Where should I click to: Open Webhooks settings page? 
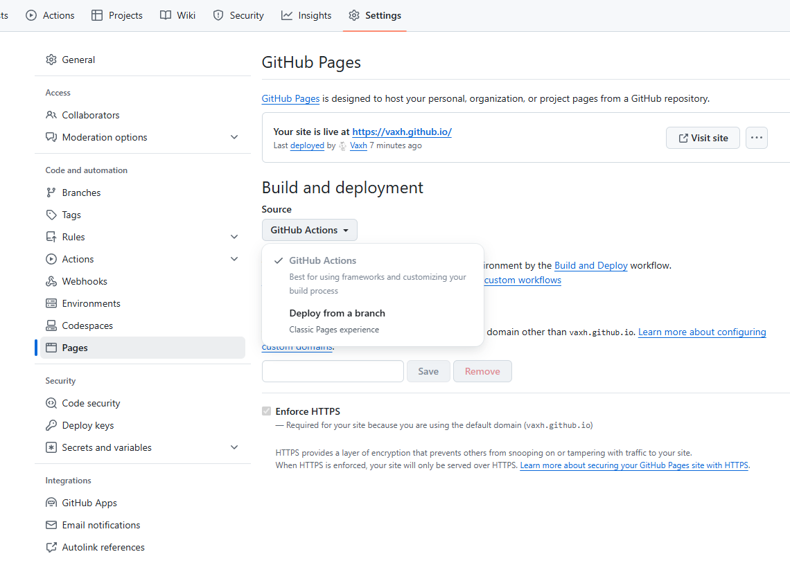[143, 281]
